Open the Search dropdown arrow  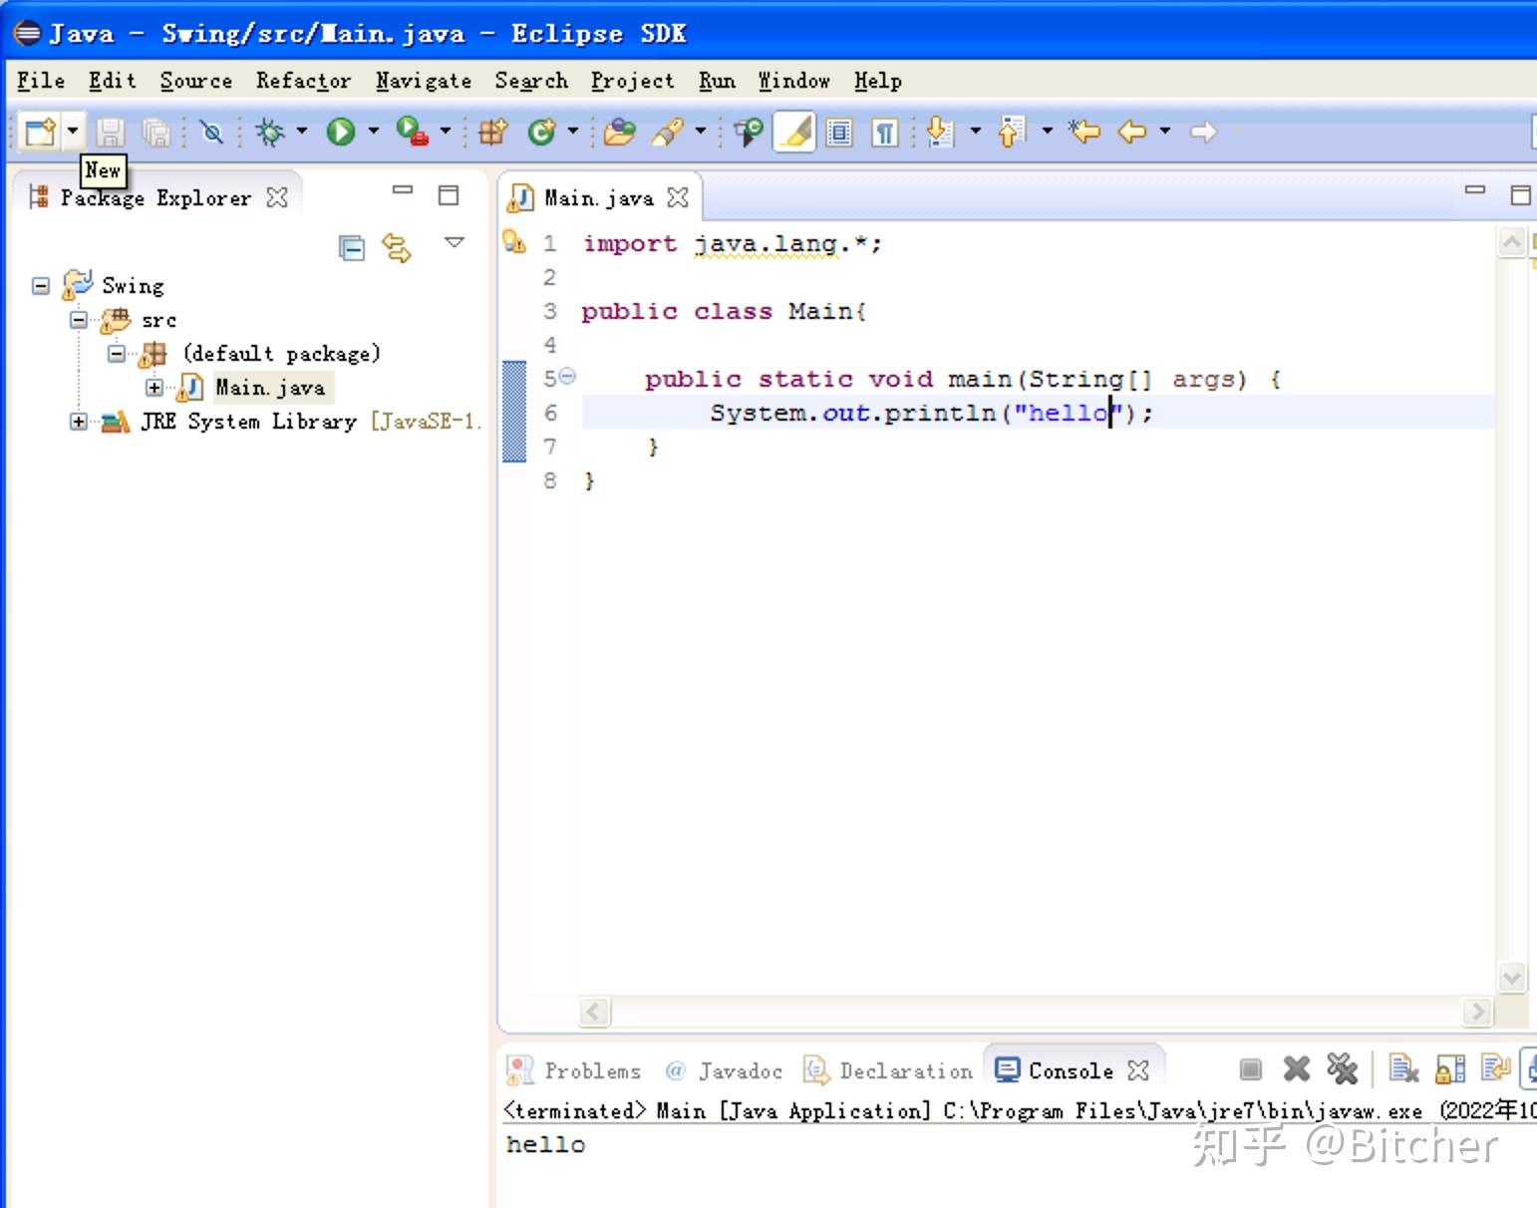pyautogui.click(x=701, y=132)
